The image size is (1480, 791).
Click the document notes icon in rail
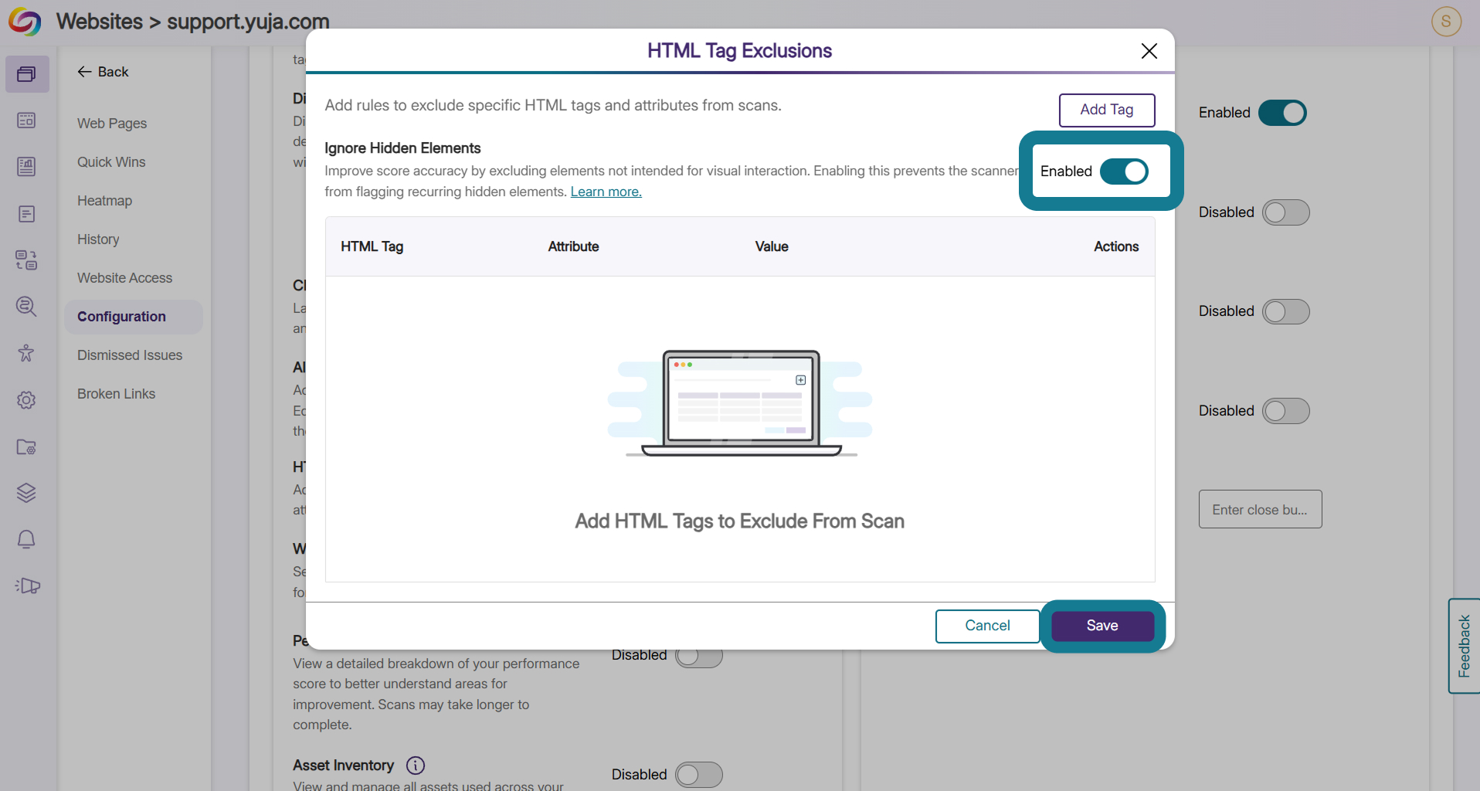pyautogui.click(x=26, y=214)
